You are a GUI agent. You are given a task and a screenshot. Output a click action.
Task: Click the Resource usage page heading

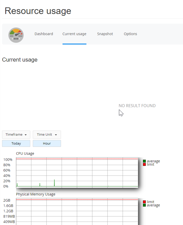click(x=38, y=11)
